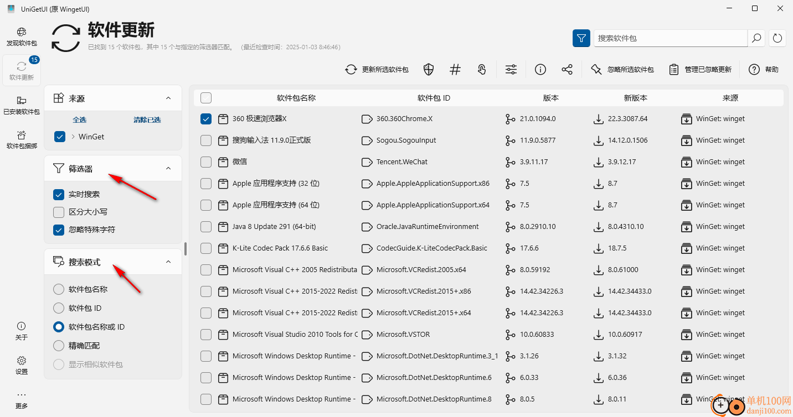Screen dimensions: 793x417
Task: Check K-Lite Codec Pack checkbox
Action: point(206,248)
